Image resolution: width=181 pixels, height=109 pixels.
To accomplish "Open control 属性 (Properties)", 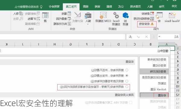I will [x=66, y=14].
